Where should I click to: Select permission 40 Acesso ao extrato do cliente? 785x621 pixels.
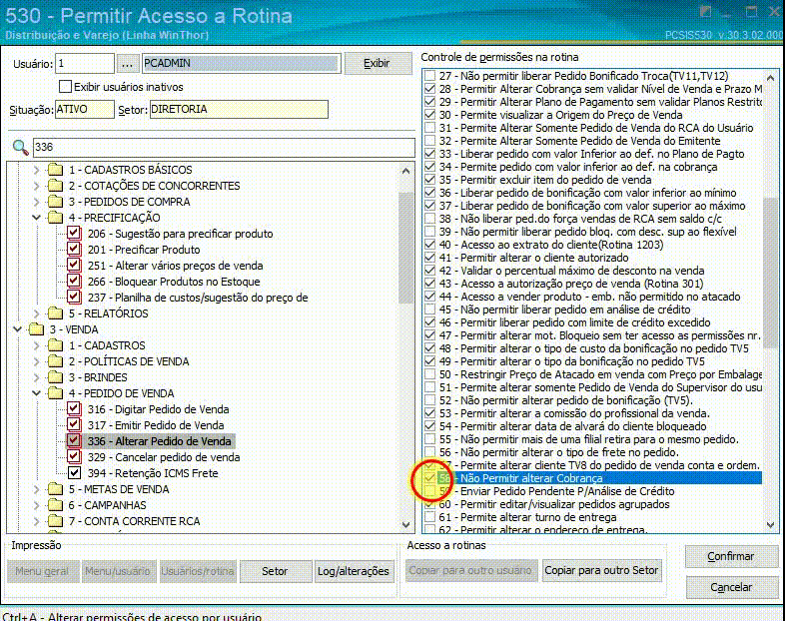coord(551,245)
